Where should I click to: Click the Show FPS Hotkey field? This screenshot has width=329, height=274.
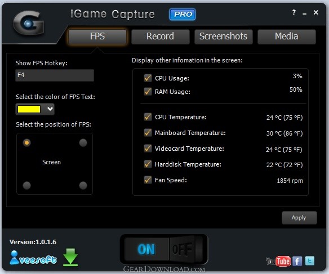pos(55,75)
